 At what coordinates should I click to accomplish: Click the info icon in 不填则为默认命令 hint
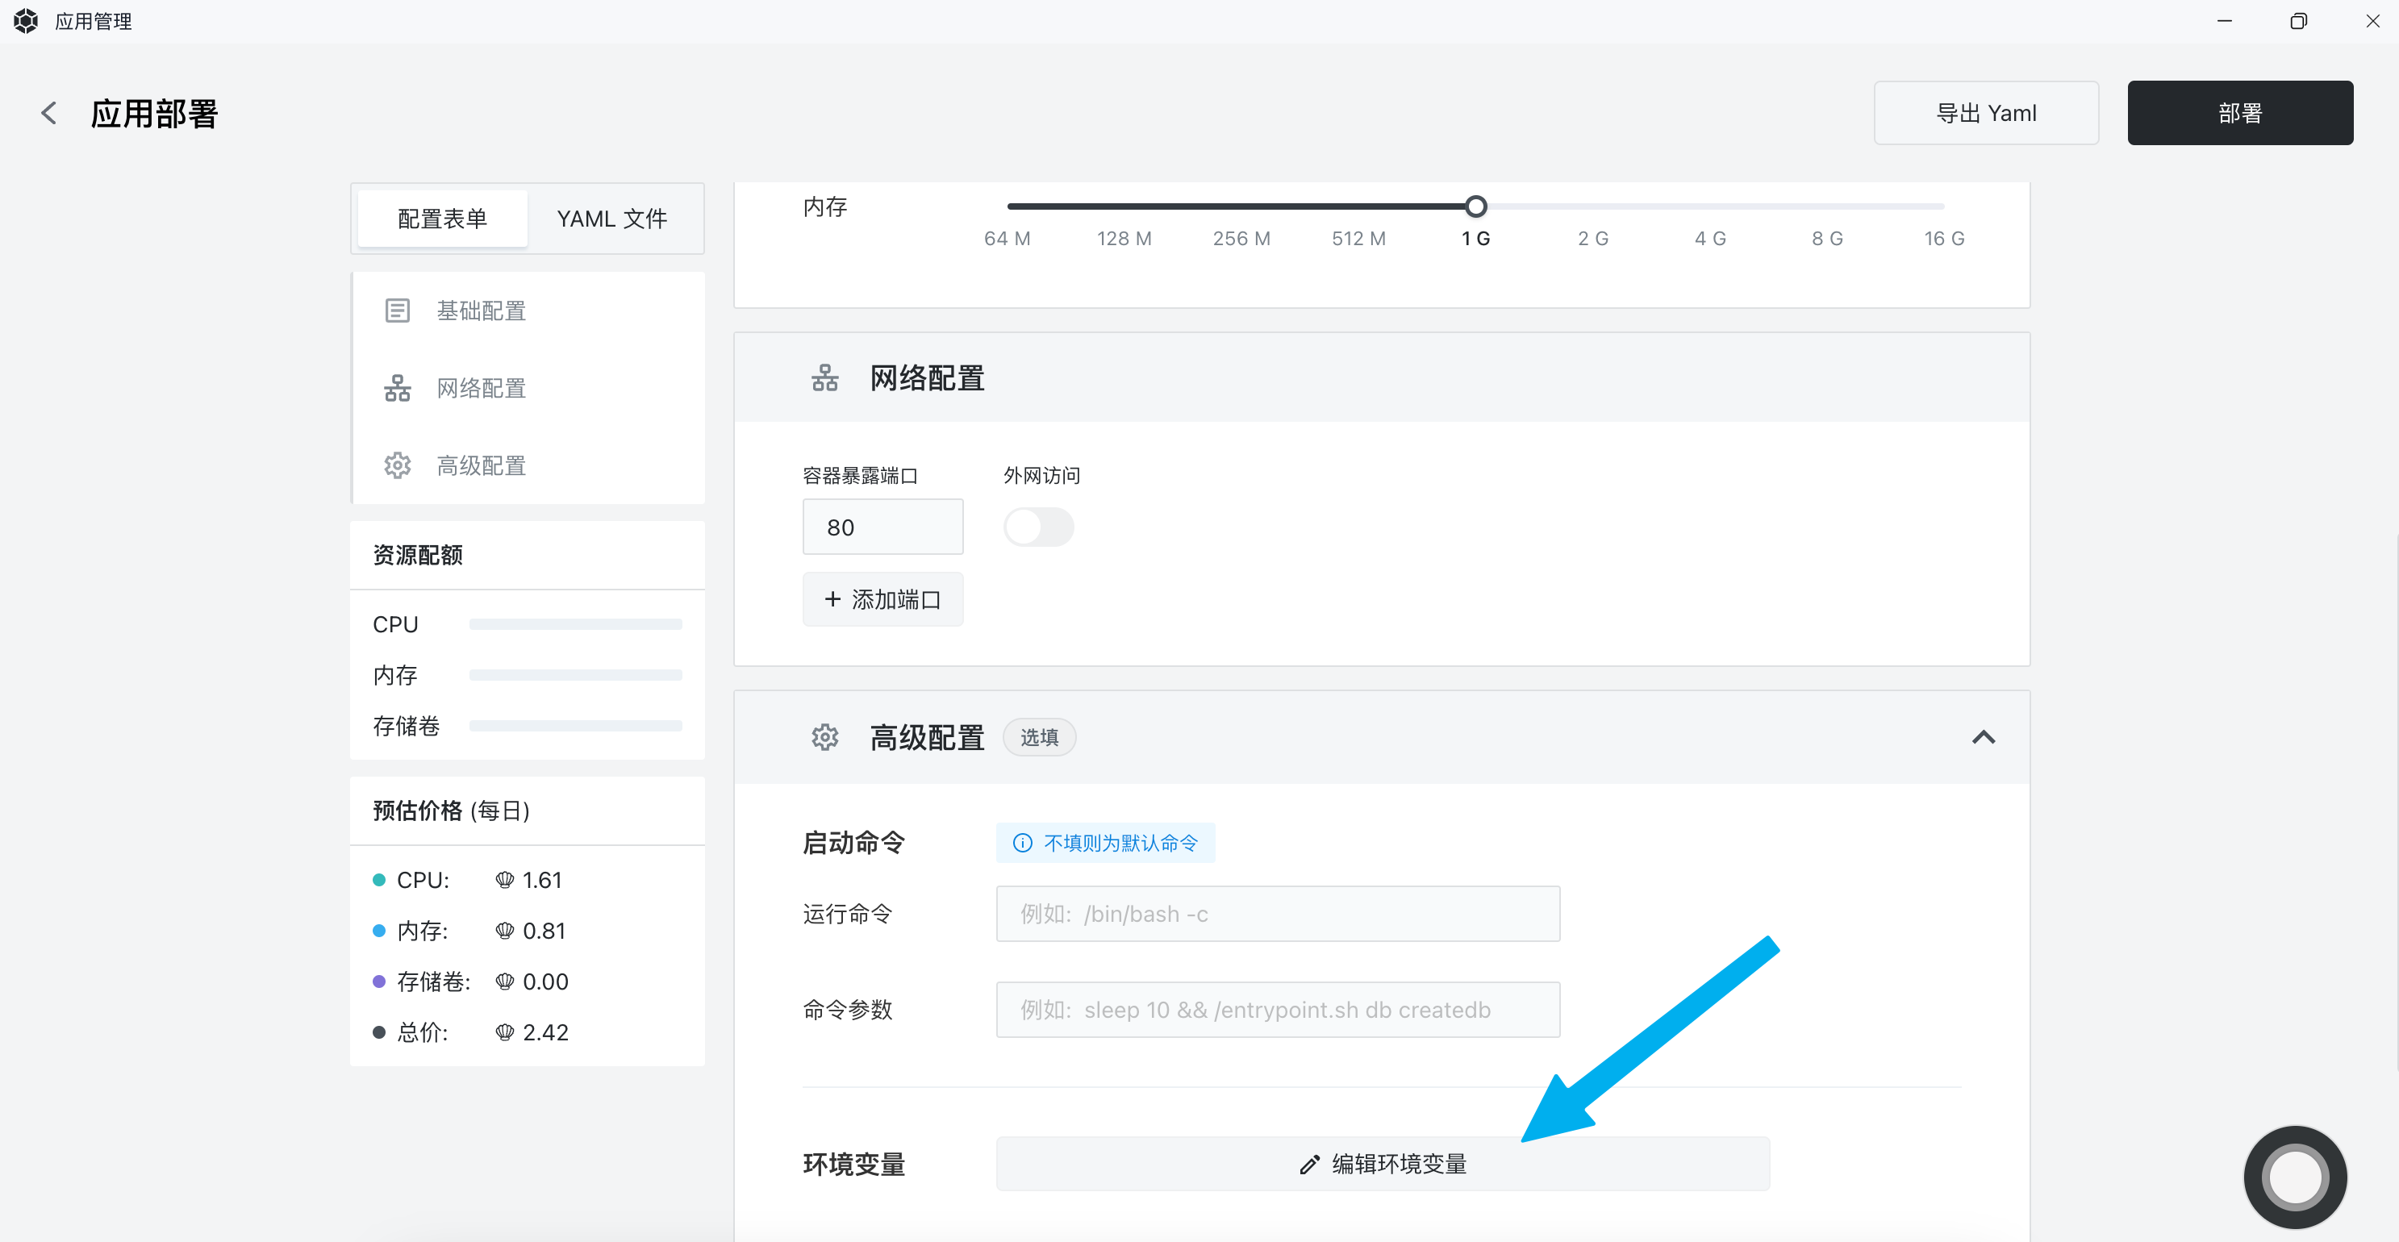(x=1023, y=843)
